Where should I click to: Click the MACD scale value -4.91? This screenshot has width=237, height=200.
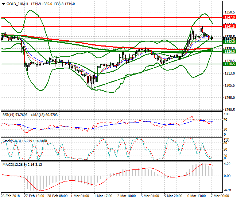[228, 190]
